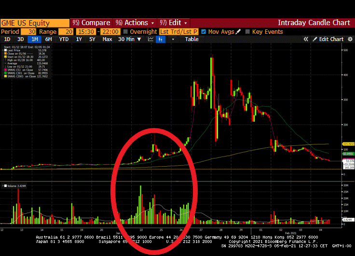Select the 1Y range tab
Viewport: 355px width, 256px height.
click(x=79, y=39)
